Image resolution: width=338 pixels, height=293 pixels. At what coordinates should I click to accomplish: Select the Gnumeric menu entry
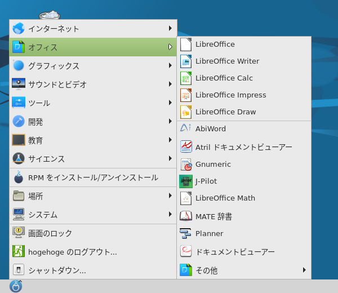(244, 165)
